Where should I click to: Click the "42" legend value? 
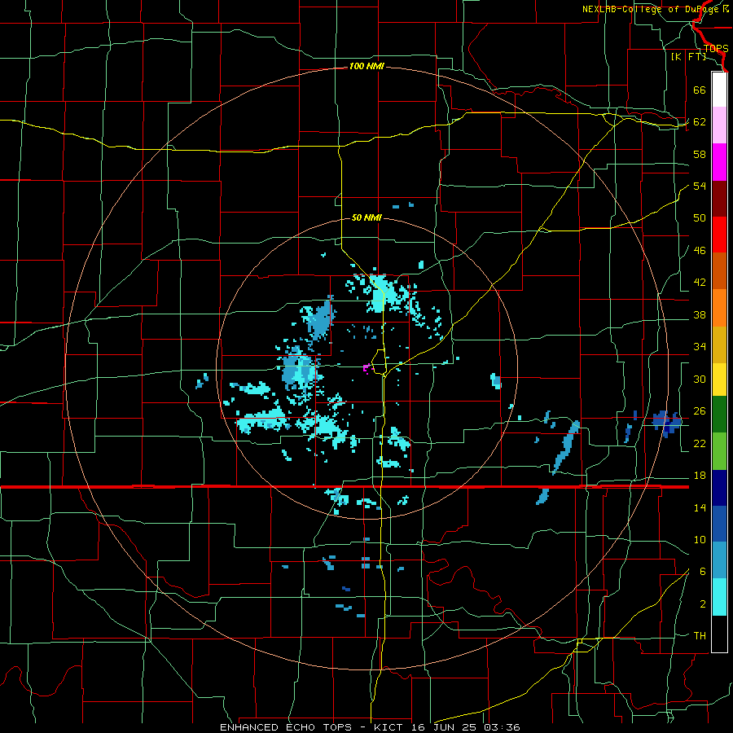pyautogui.click(x=700, y=283)
